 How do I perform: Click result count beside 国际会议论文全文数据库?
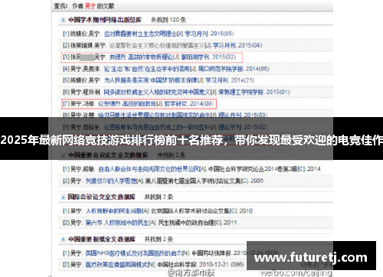click(159, 197)
